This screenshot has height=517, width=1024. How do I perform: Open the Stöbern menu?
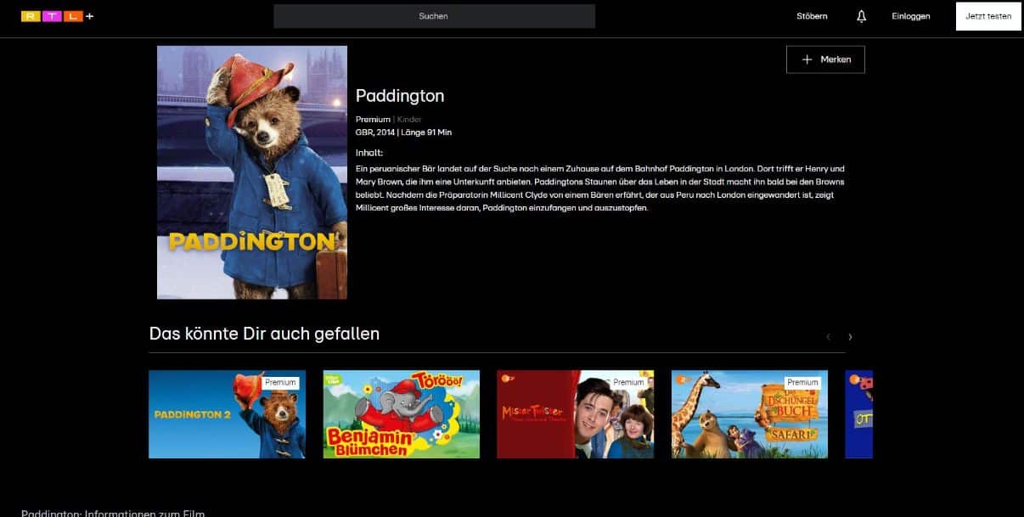click(x=812, y=16)
